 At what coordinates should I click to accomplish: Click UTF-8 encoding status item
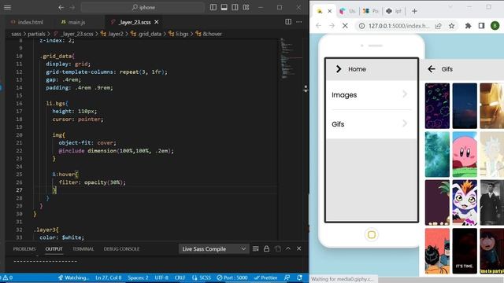[161, 277]
